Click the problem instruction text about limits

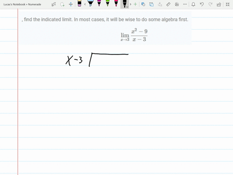[105, 19]
